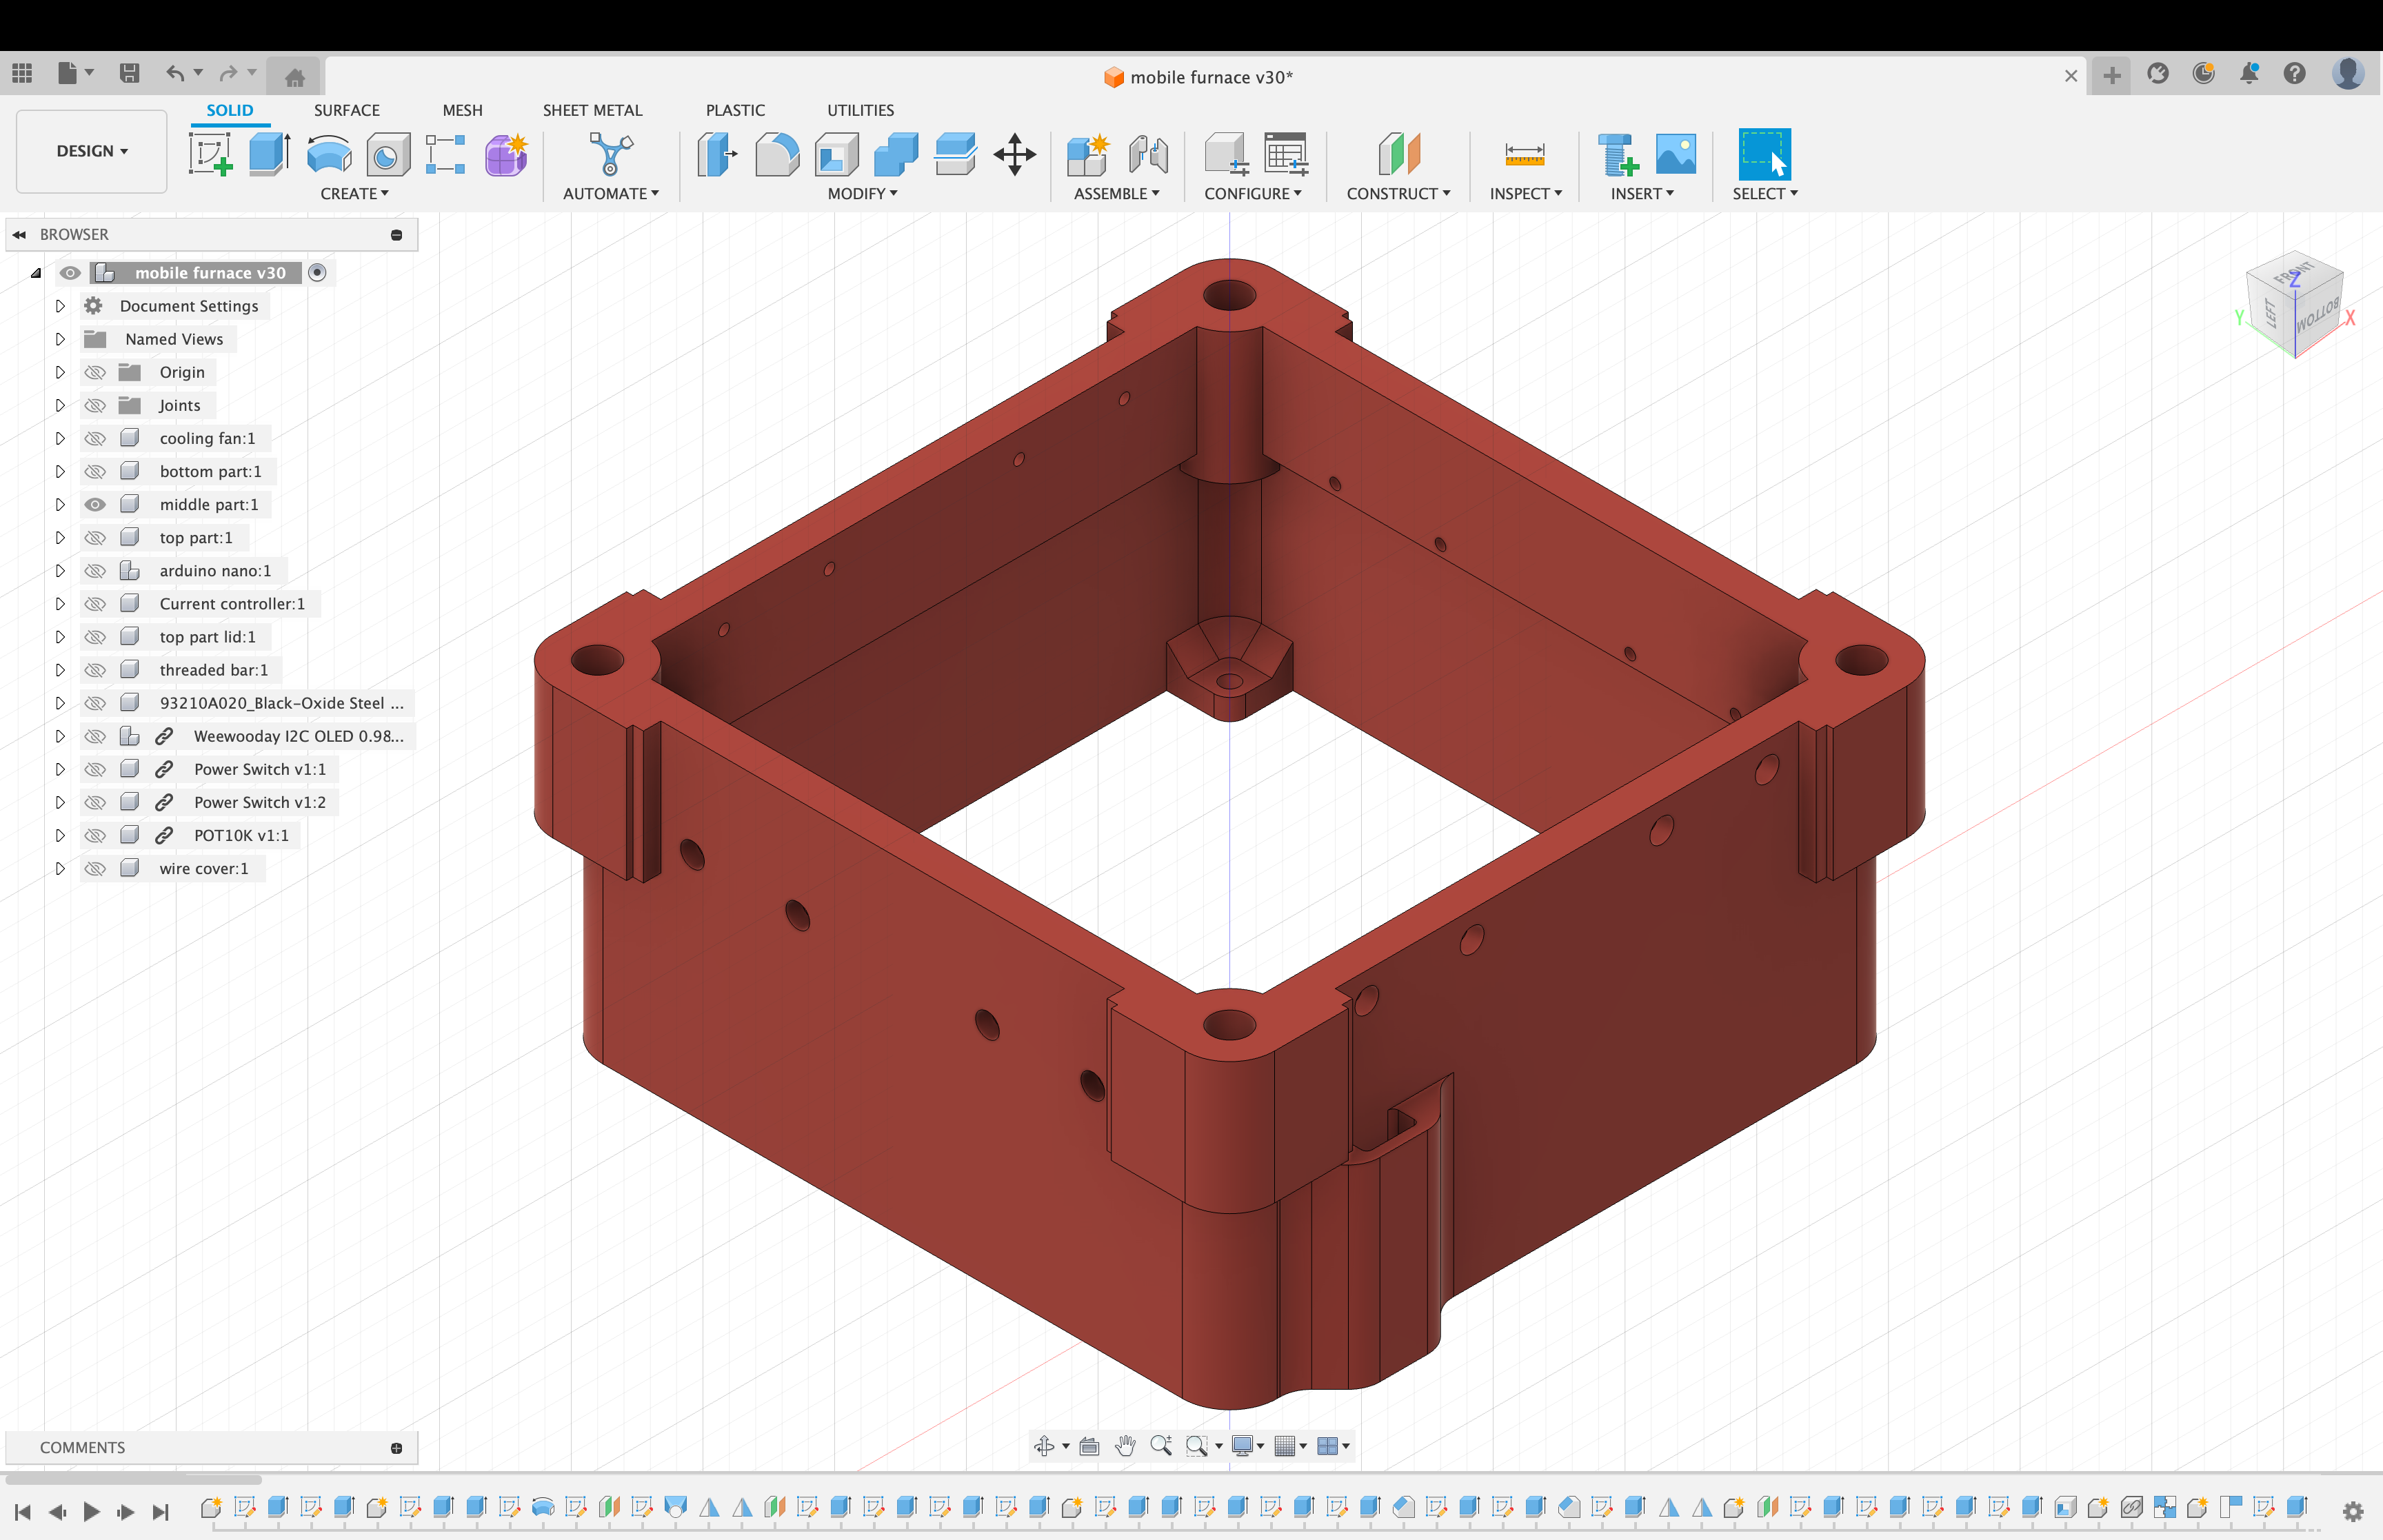
Task: Open the Automate tool icon
Action: (x=611, y=155)
